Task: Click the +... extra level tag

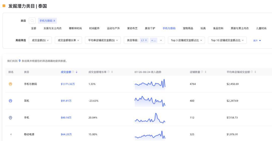Action: [x=154, y=40]
